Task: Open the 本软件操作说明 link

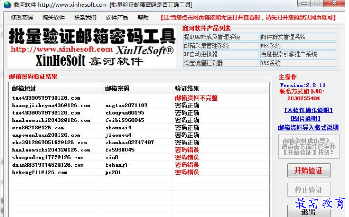Action: [x=309, y=110]
